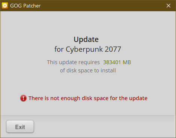Screen dimensions: 176x138
Task: Close the GOG Patcher window
Action: point(168,6)
